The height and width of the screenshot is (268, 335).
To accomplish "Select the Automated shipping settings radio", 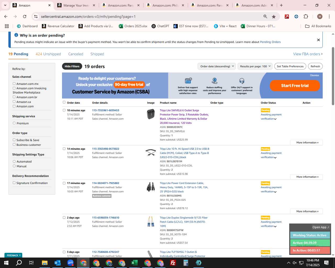I will click(14, 161).
